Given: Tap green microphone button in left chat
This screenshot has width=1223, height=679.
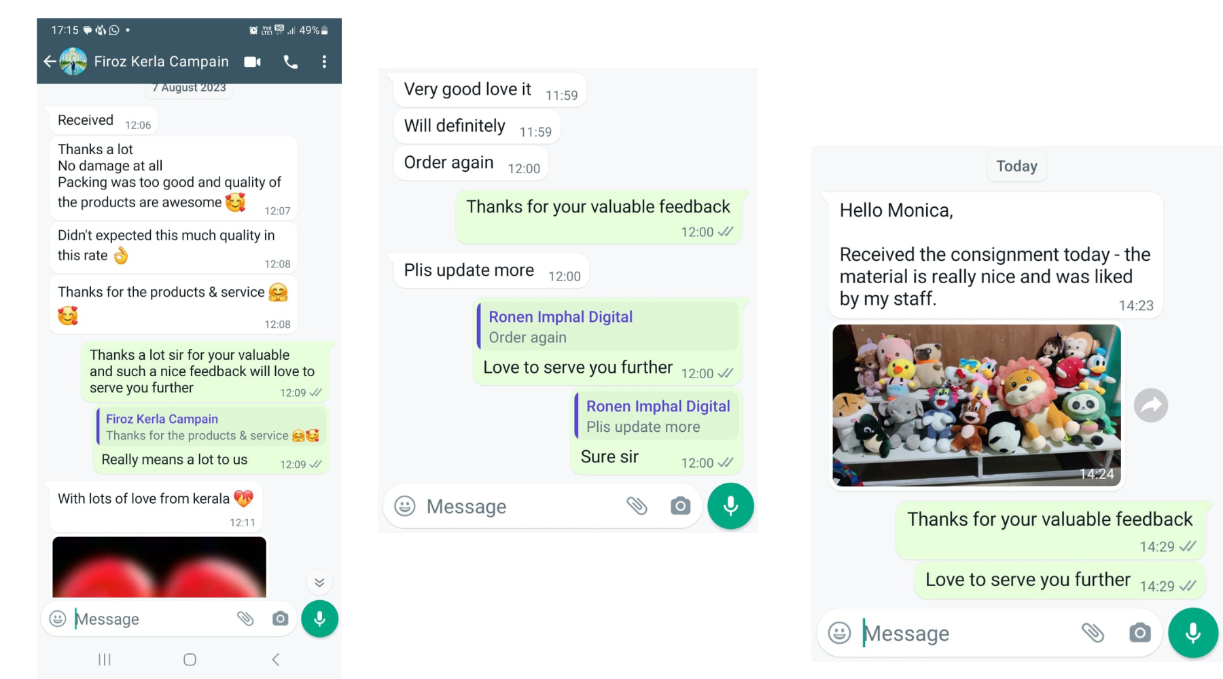Looking at the screenshot, I should (319, 619).
